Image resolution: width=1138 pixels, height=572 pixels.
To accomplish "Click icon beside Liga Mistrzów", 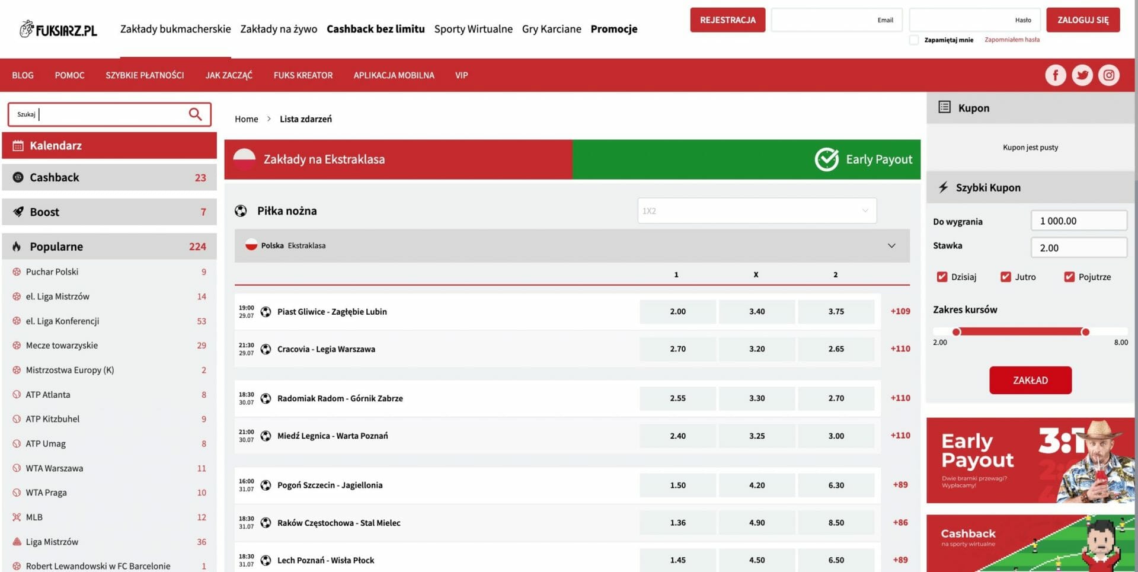I will (17, 542).
